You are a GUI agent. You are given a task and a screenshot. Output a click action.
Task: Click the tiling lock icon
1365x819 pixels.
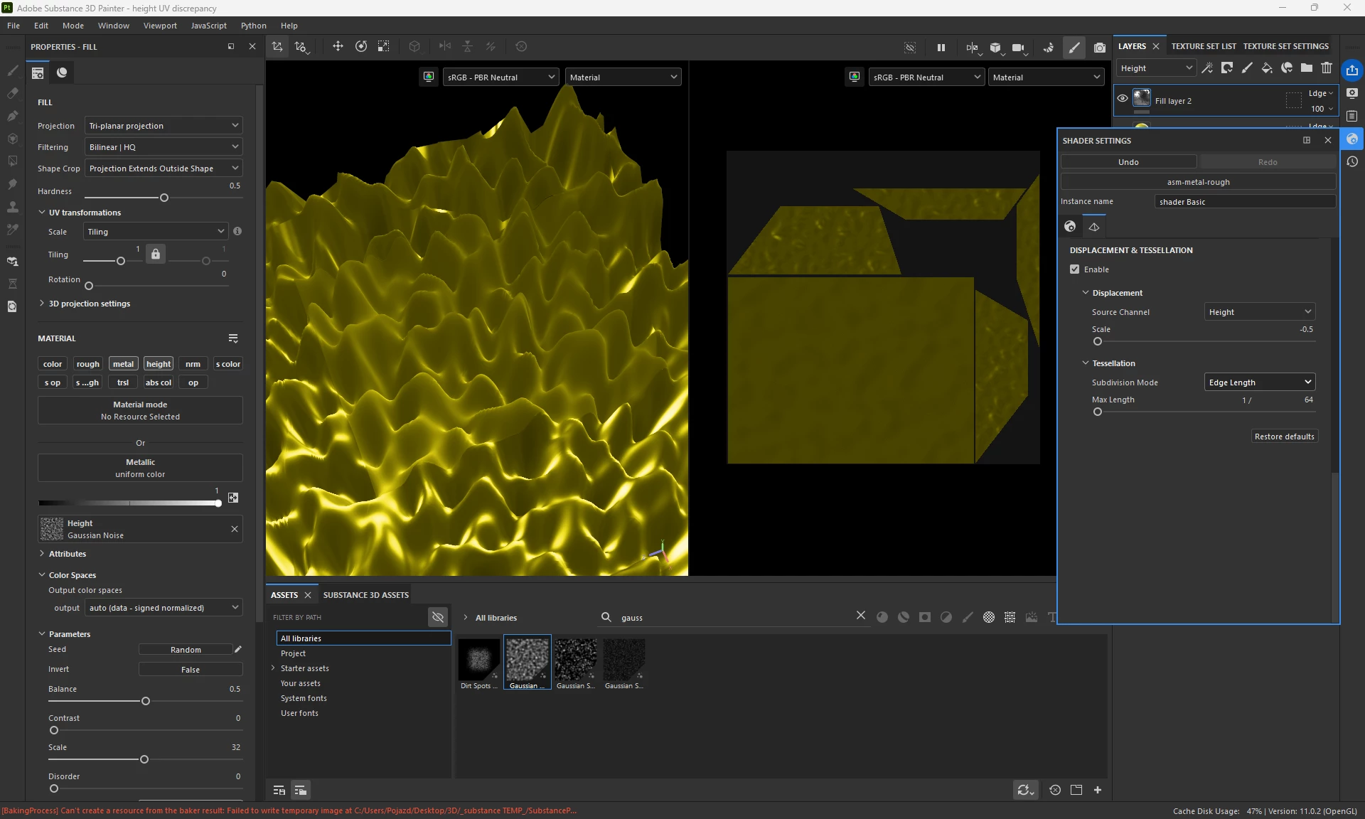pyautogui.click(x=156, y=255)
